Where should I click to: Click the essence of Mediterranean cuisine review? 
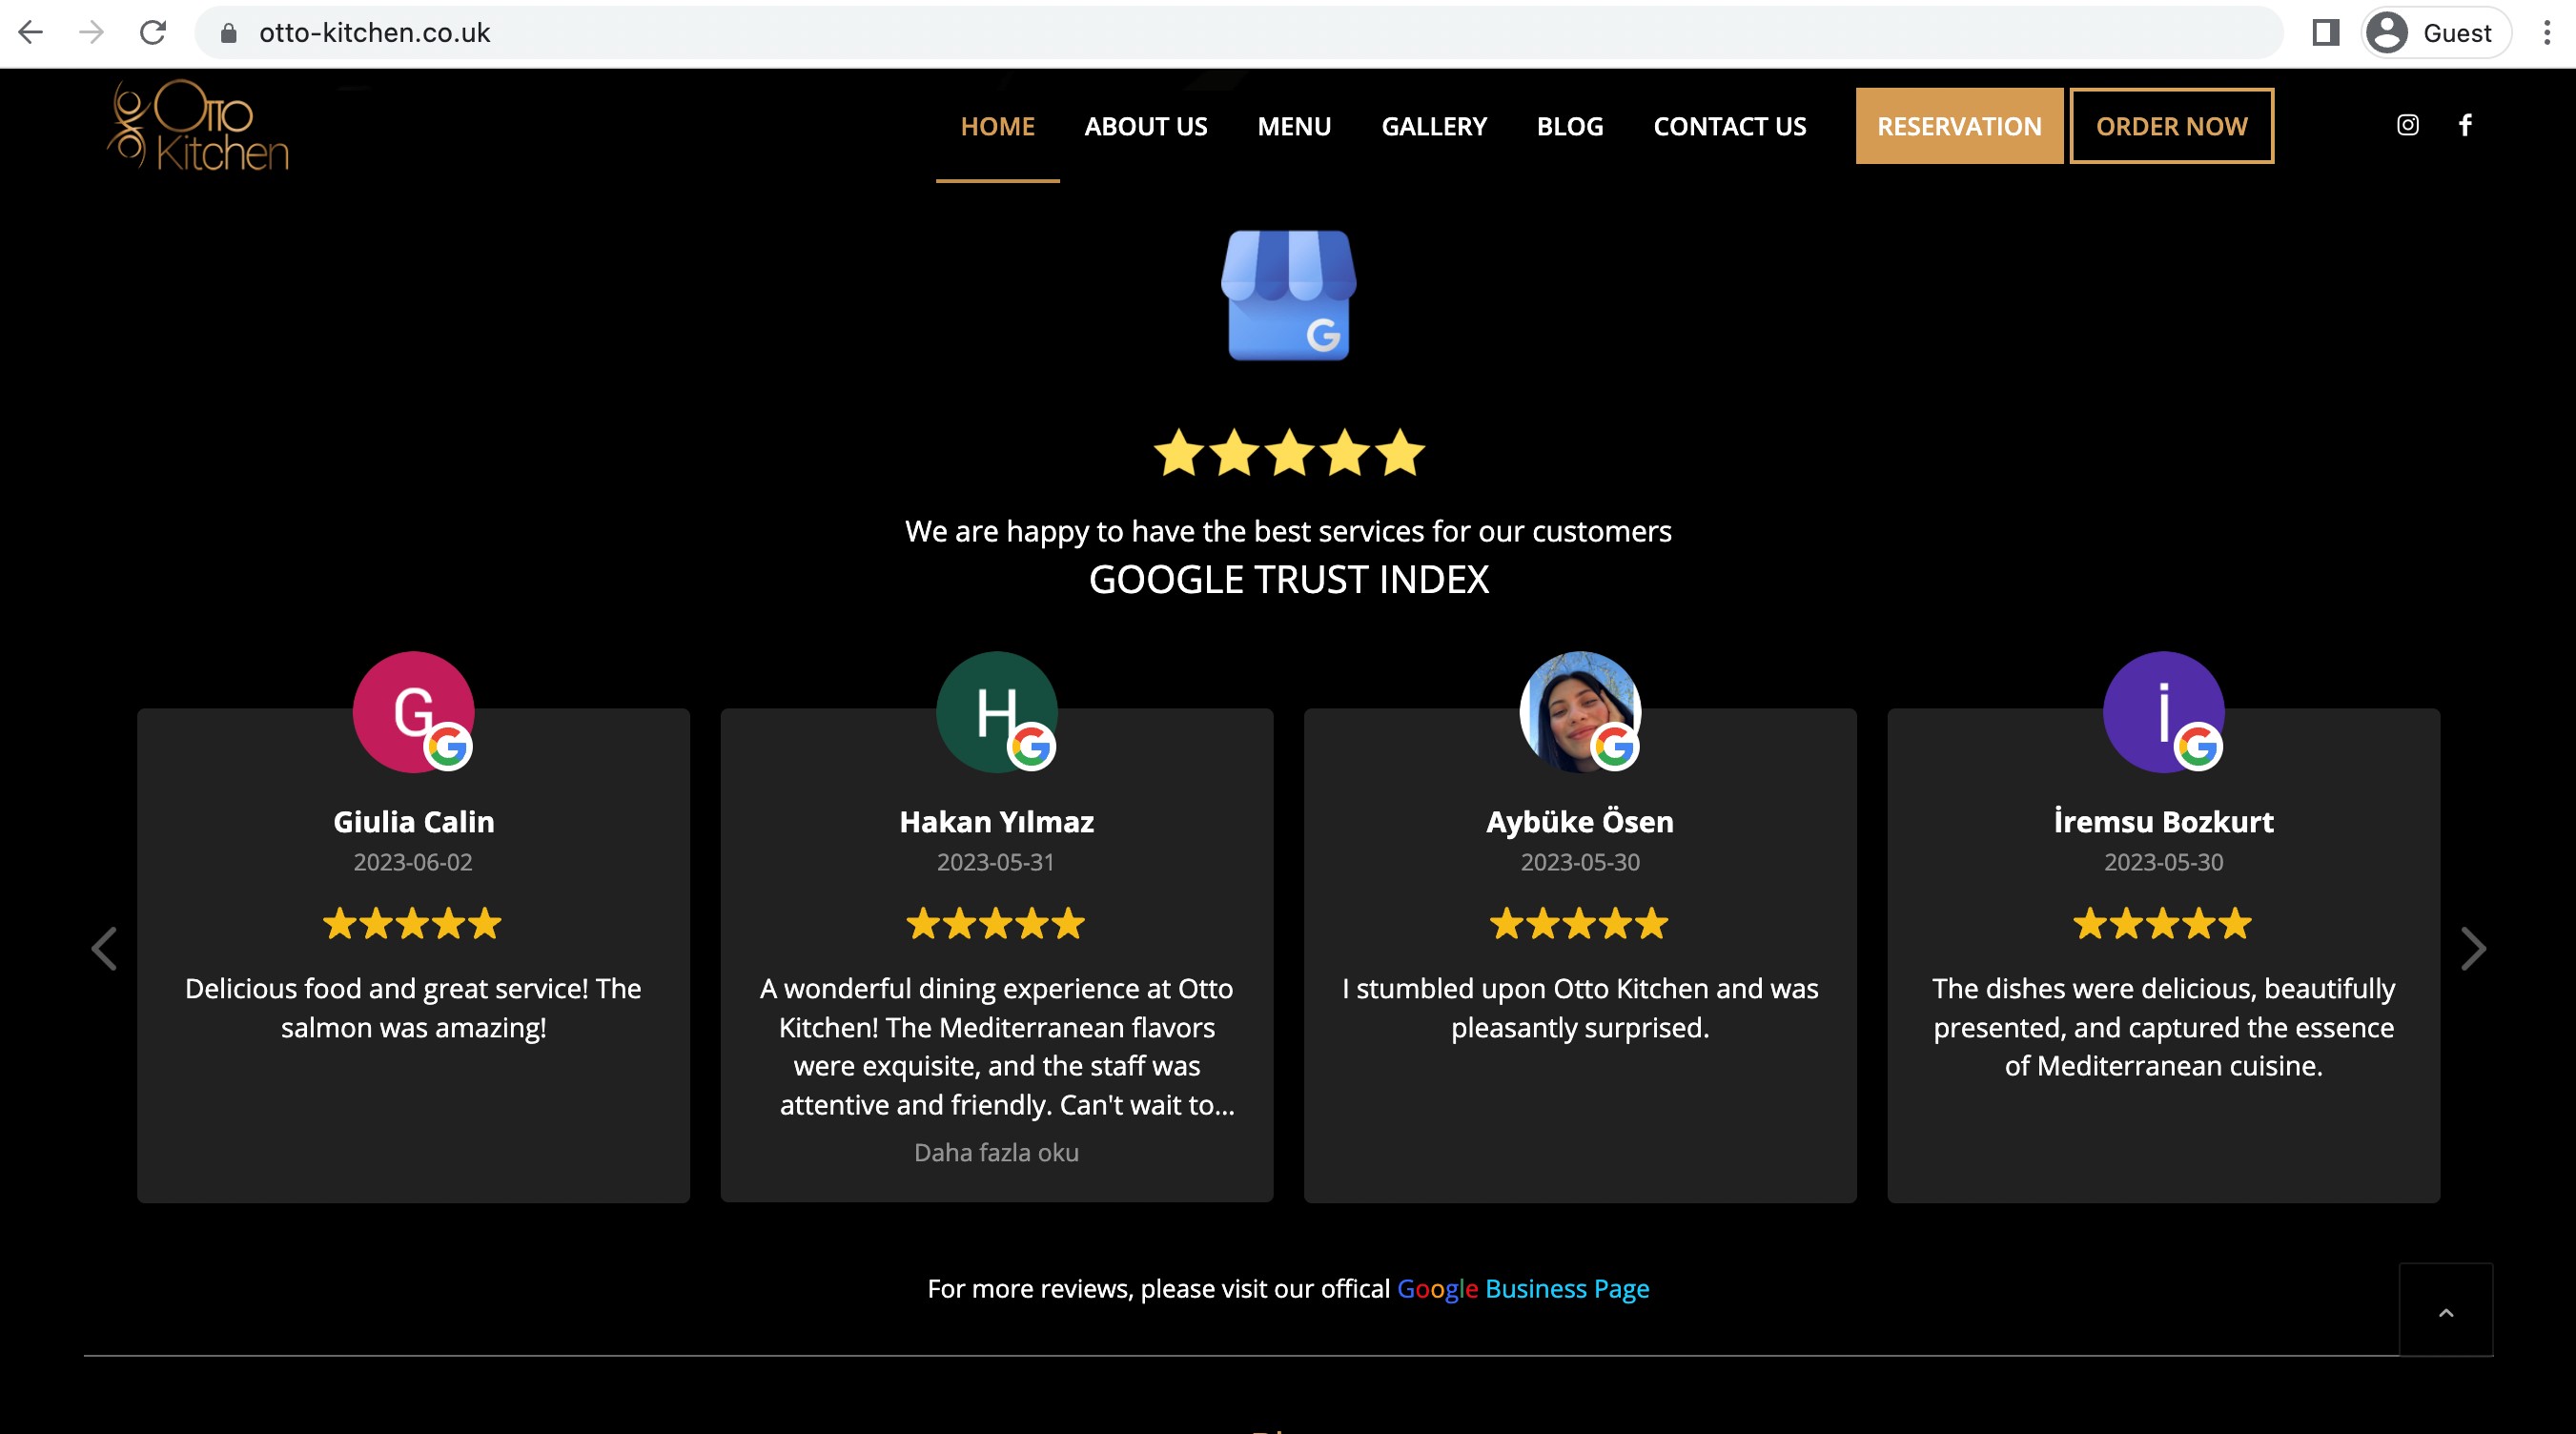click(2163, 1027)
